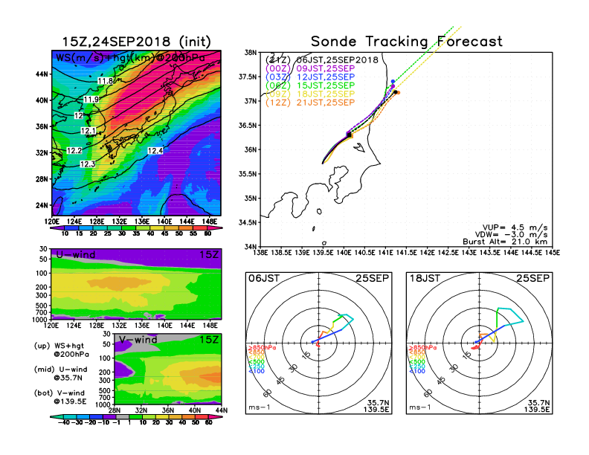Click 'ms-1' units on the 18JST hodograph
The height and width of the screenshot is (455, 589).
420,407
